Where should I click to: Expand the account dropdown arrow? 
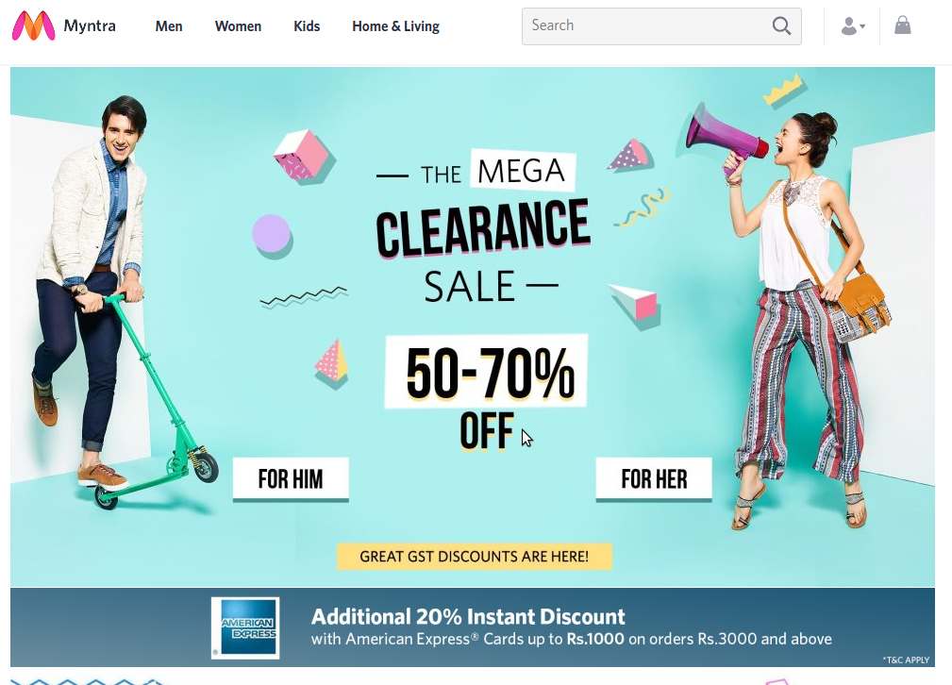click(x=862, y=26)
